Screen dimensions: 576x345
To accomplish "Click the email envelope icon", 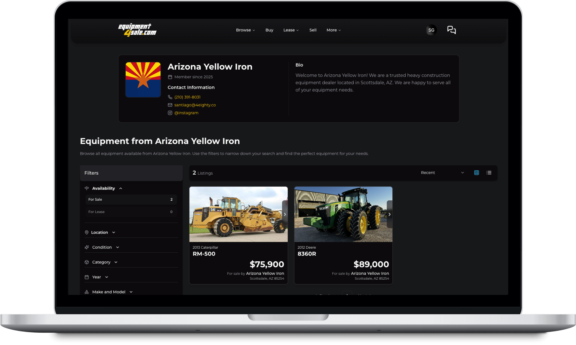I will [x=170, y=105].
